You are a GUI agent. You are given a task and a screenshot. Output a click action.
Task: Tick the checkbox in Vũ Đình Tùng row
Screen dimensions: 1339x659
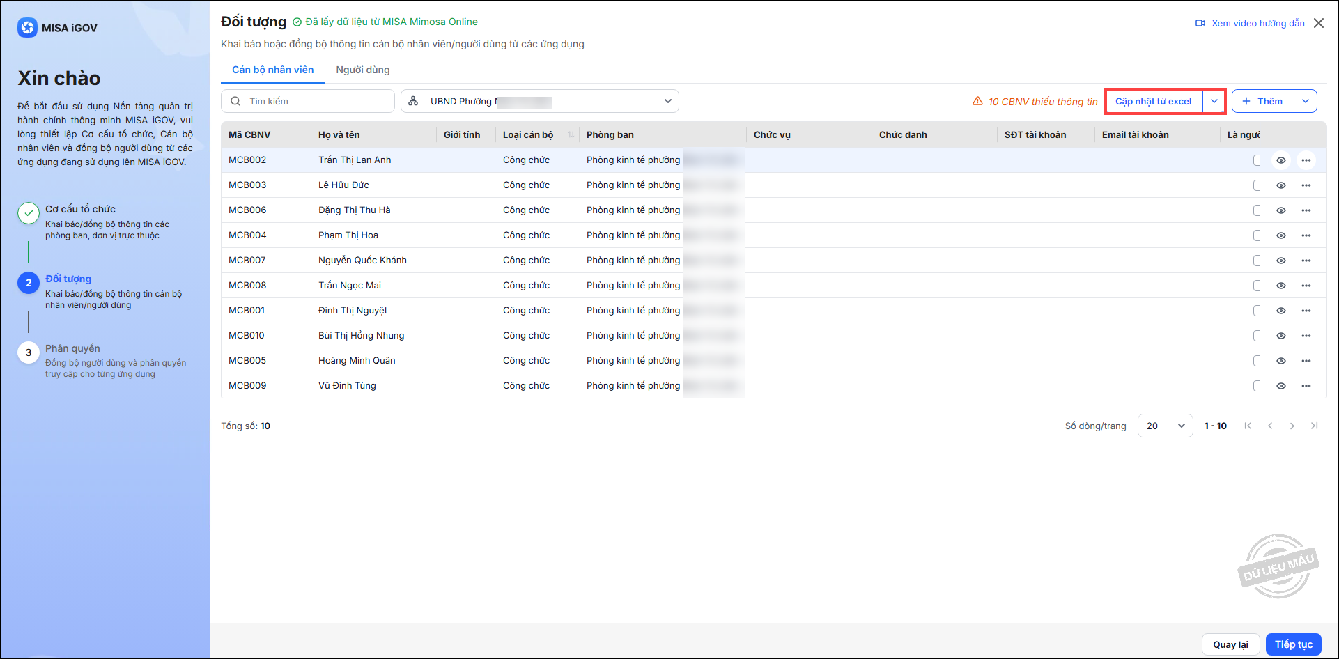click(x=1257, y=386)
